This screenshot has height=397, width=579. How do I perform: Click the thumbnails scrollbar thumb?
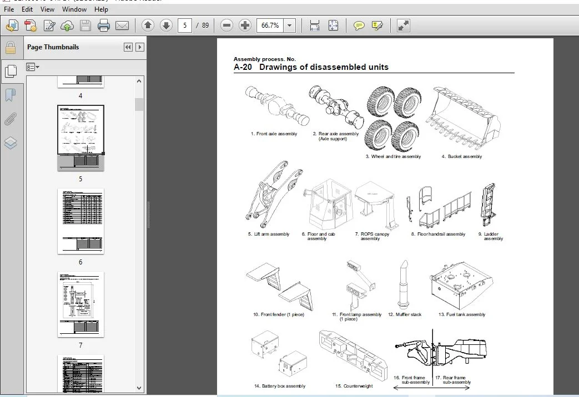pyautogui.click(x=139, y=104)
